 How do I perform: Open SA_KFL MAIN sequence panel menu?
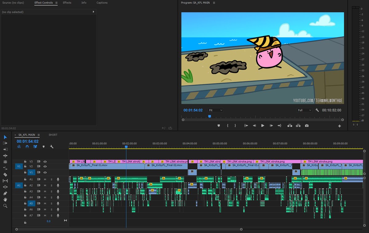pos(39,135)
